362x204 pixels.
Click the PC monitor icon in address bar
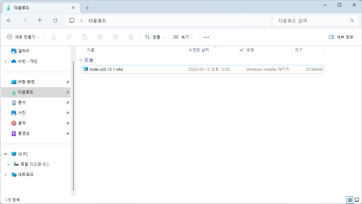72,21
